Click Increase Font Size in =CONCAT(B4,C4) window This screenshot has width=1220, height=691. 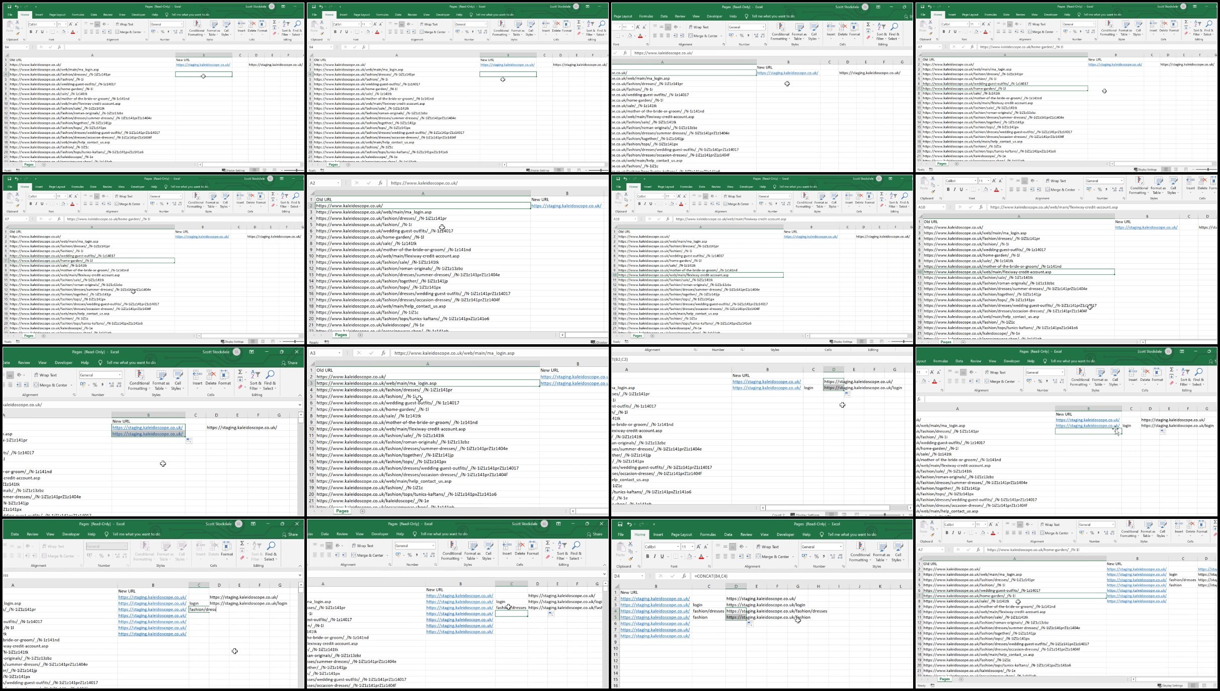pyautogui.click(x=699, y=547)
